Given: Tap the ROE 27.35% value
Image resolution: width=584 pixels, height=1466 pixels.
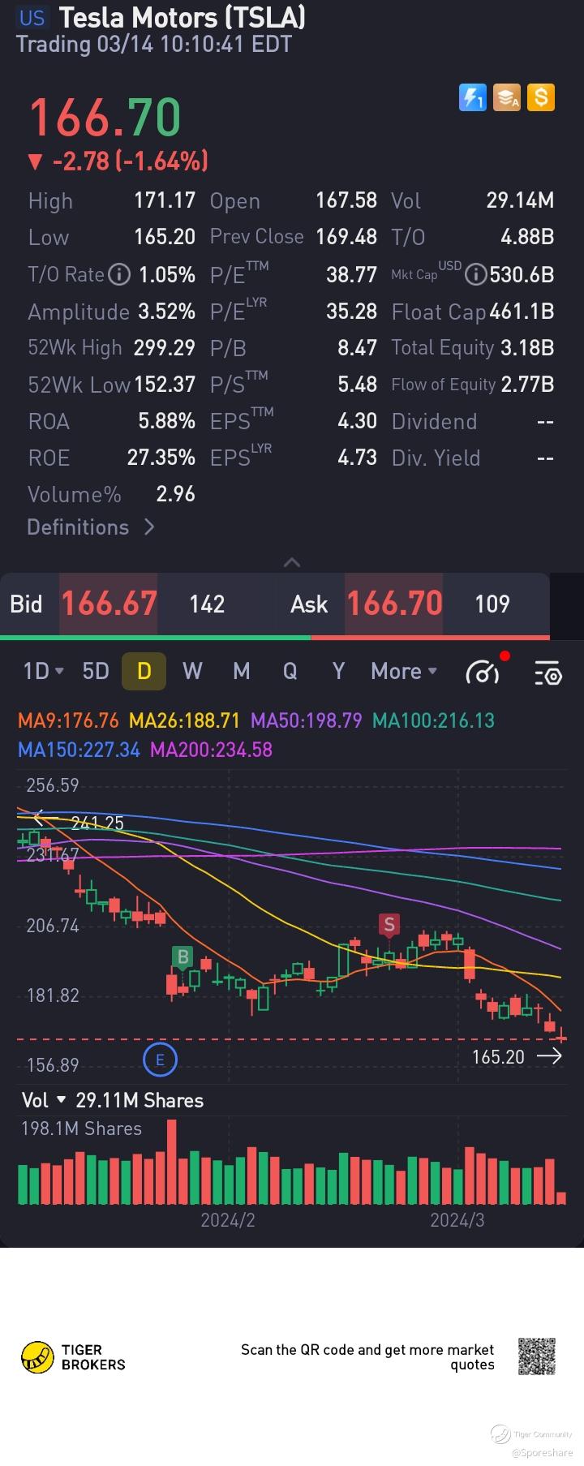Looking at the screenshot, I should pyautogui.click(x=161, y=458).
